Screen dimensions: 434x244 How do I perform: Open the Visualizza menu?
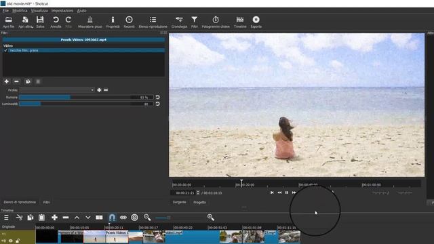tap(39, 11)
